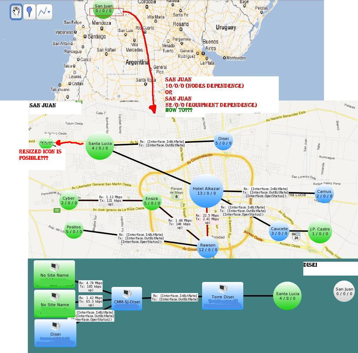The height and width of the screenshot is (353, 358).
Task: Click the Camus node
Action: [x=324, y=194]
